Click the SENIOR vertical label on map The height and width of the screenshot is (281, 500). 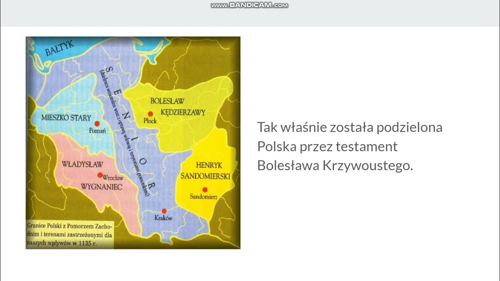tap(130, 129)
